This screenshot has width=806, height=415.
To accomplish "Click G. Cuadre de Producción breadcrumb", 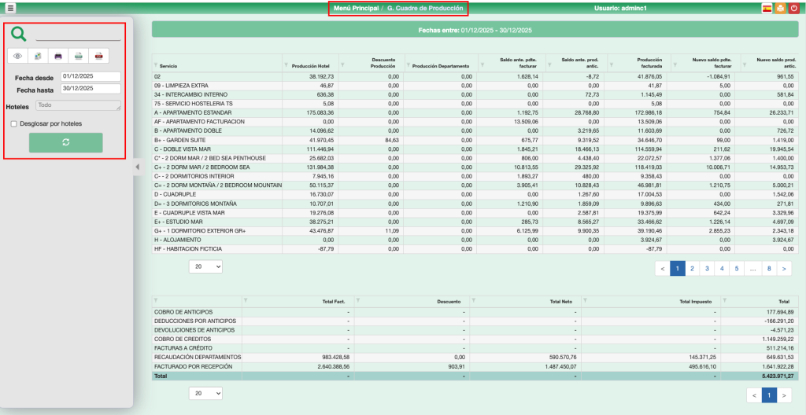I will (x=425, y=8).
